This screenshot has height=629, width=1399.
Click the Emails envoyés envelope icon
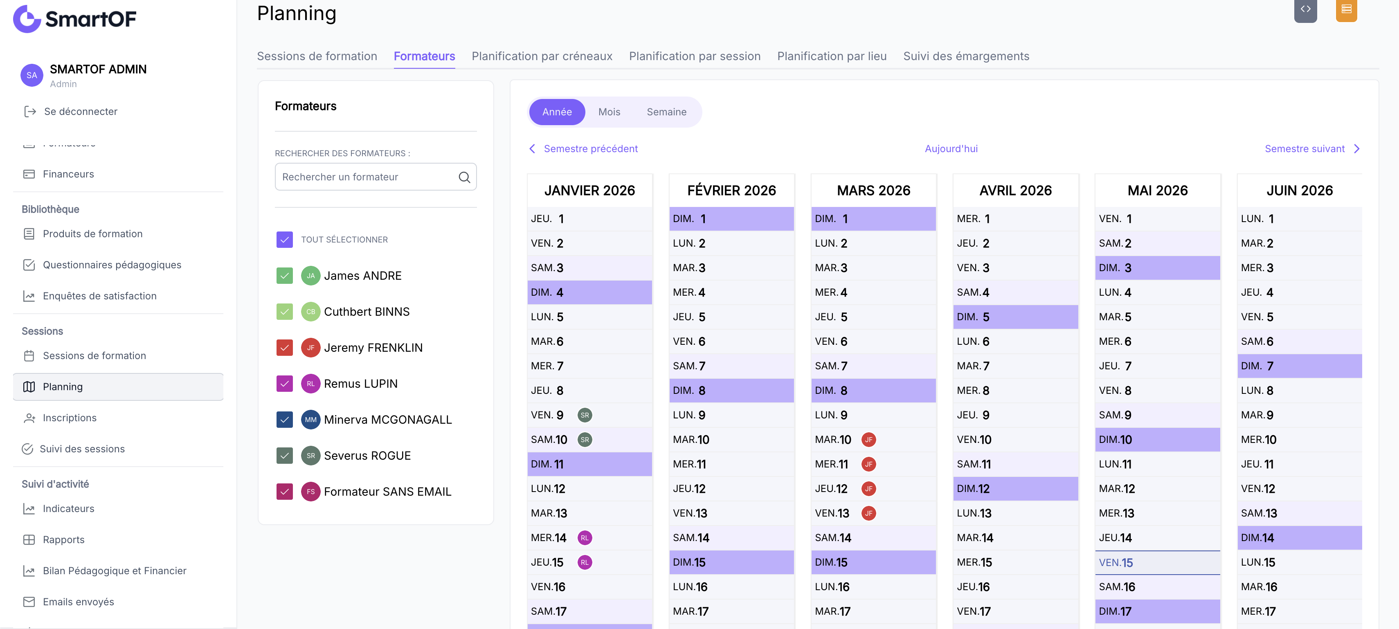(29, 602)
